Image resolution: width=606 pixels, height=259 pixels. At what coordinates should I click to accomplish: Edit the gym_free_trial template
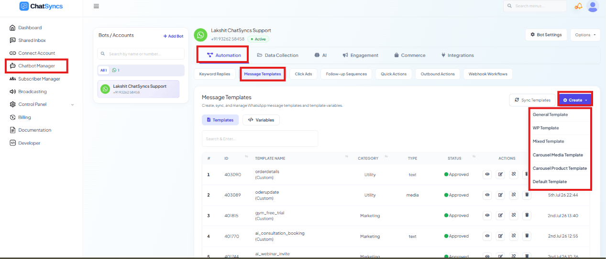pyautogui.click(x=500, y=216)
